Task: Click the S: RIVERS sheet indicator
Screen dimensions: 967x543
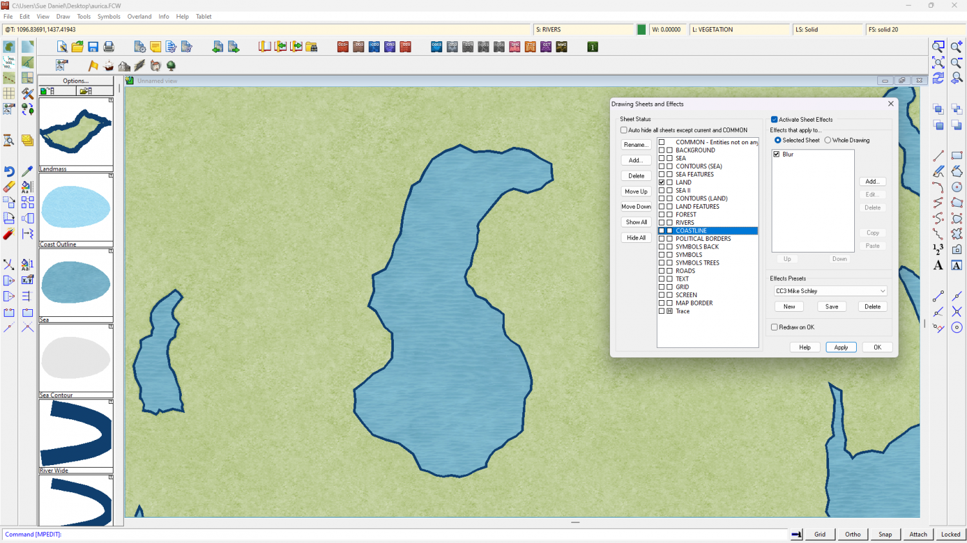Action: point(584,30)
